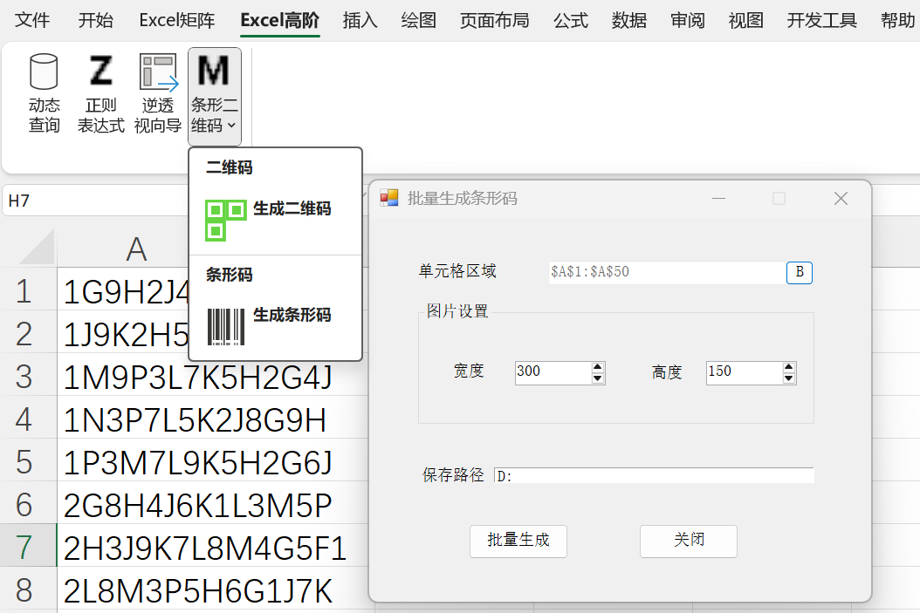Minimize the 批量生成条形码 dialog
The height and width of the screenshot is (613, 920).
[718, 199]
